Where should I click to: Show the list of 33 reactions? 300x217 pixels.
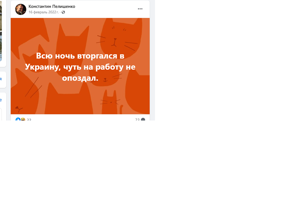(29, 120)
